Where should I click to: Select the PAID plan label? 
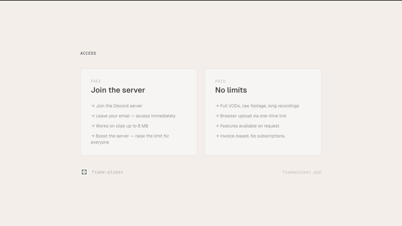pos(220,81)
